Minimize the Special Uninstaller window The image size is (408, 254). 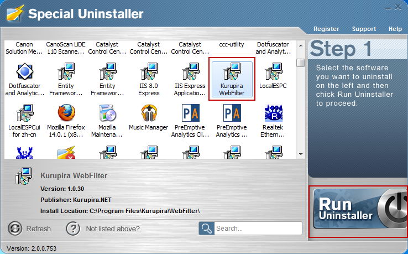point(388,9)
